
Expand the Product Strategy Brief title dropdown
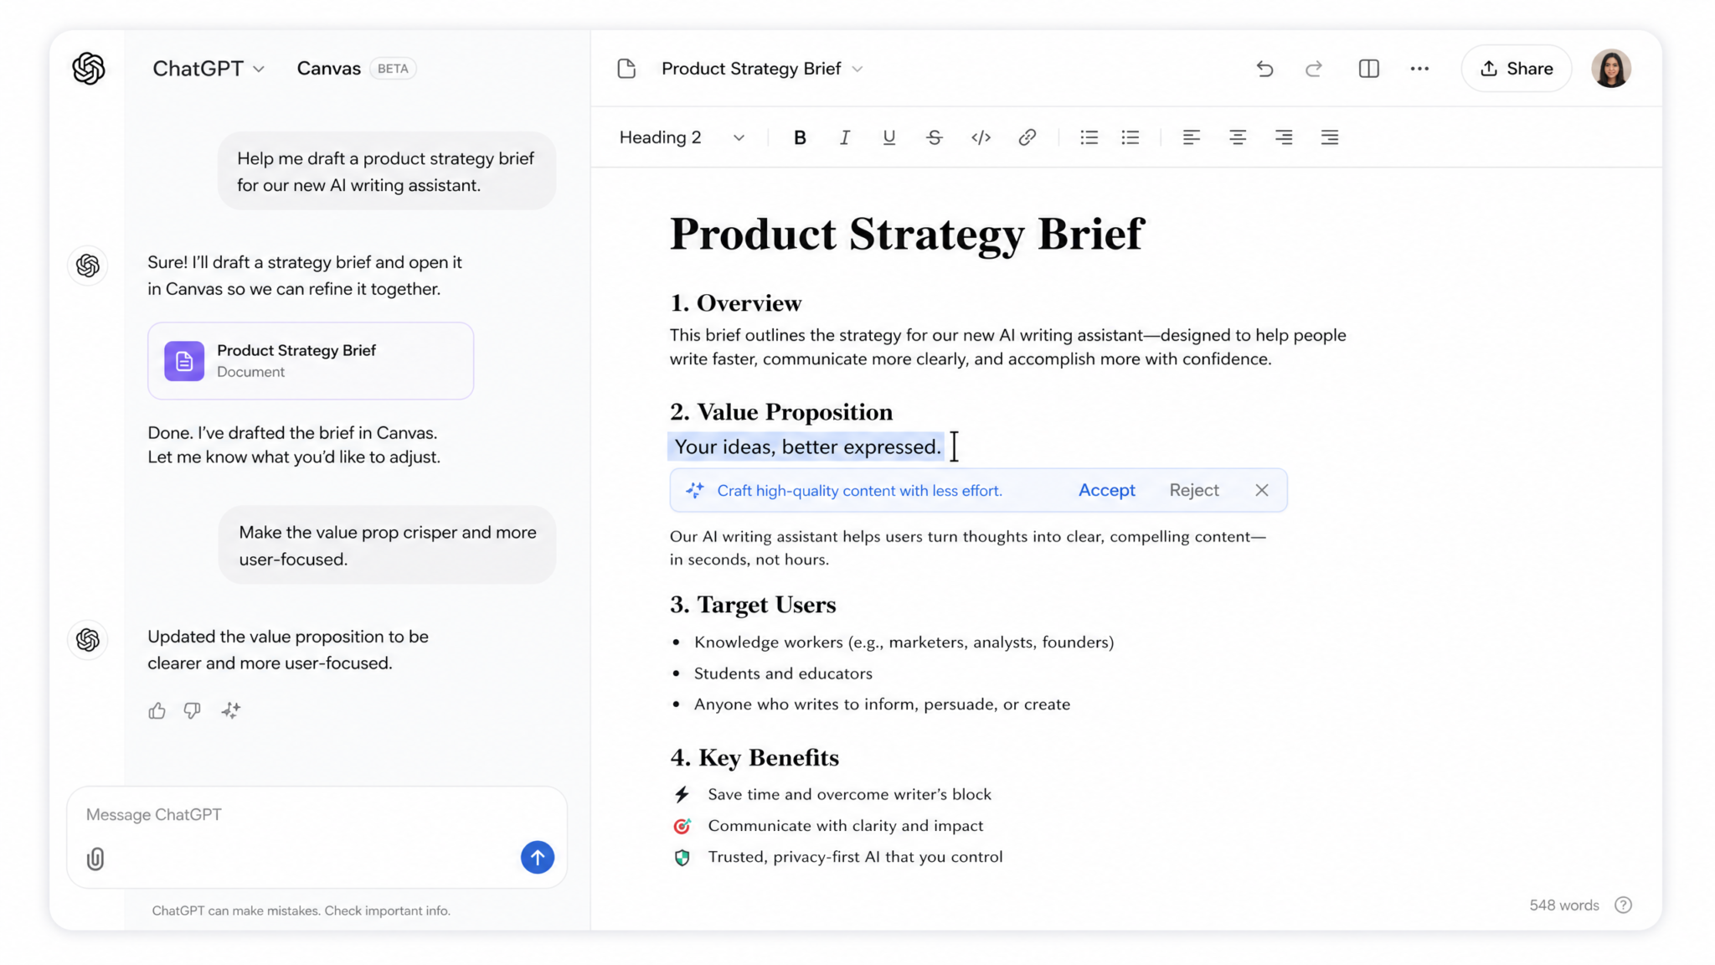pos(857,69)
